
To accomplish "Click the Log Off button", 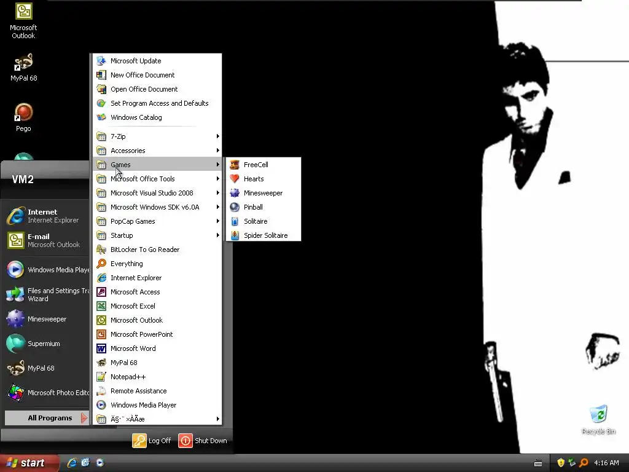I will 152,441.
